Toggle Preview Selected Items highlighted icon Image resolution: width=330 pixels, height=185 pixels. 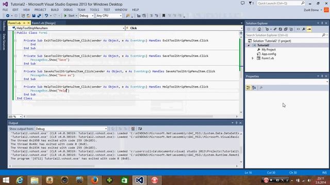[309, 29]
